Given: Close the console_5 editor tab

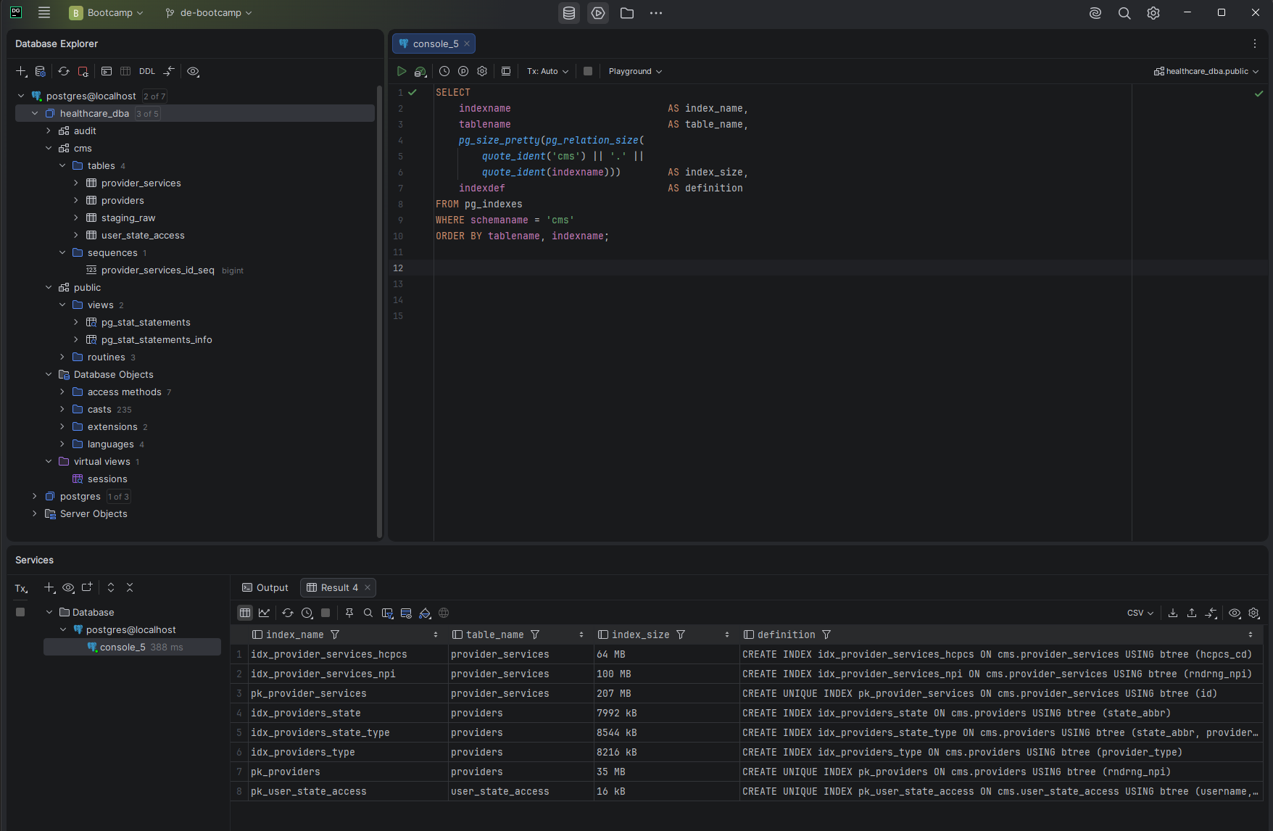Looking at the screenshot, I should pos(467,44).
